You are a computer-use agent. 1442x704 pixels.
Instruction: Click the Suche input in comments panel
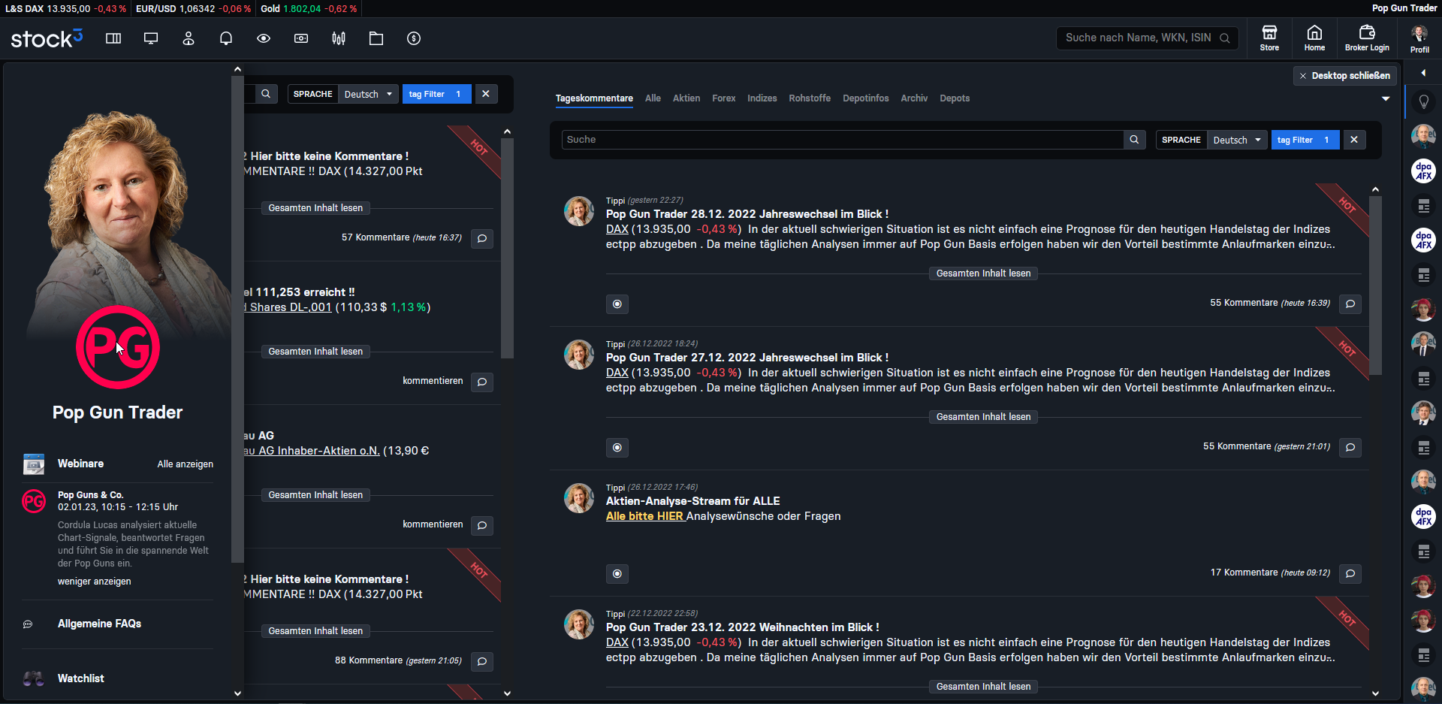[843, 140]
